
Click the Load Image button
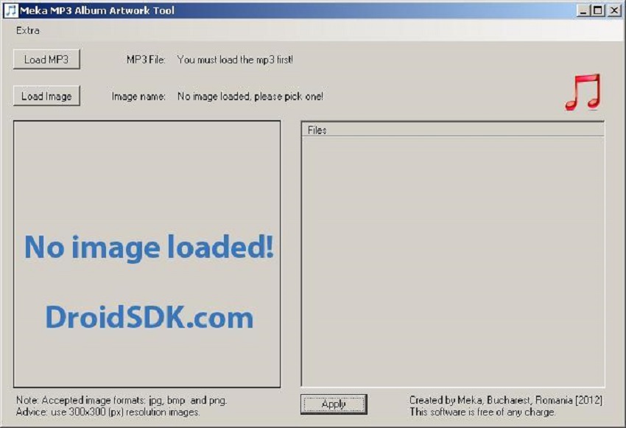coord(46,97)
